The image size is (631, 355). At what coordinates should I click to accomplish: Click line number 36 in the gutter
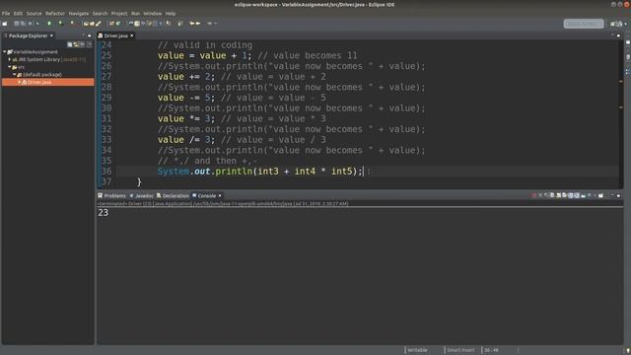106,171
